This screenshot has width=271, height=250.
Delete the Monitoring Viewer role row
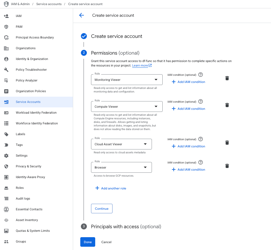[x=227, y=78]
